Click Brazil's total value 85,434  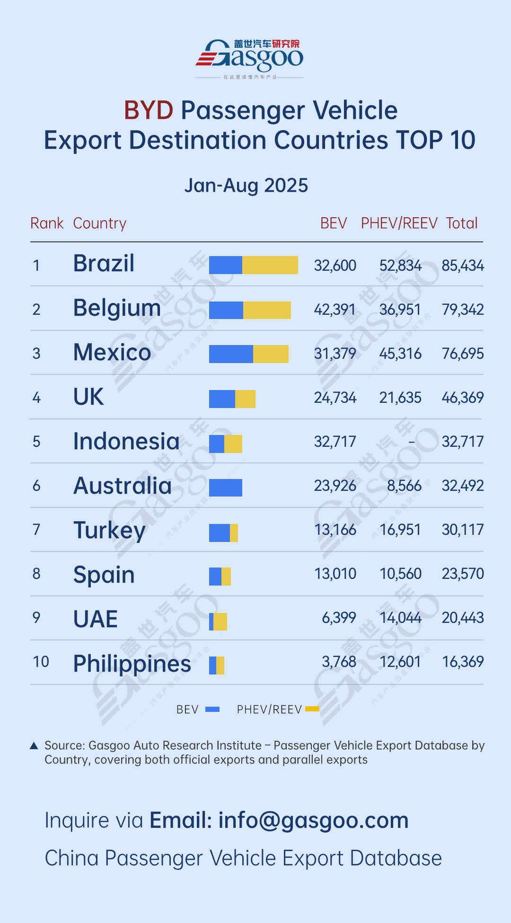pyautogui.click(x=463, y=266)
